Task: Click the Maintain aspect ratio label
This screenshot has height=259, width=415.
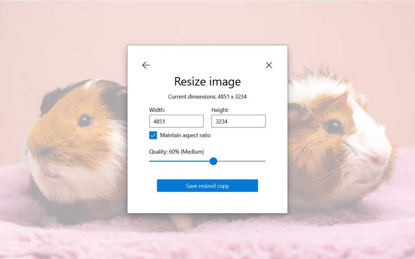Action: click(185, 135)
